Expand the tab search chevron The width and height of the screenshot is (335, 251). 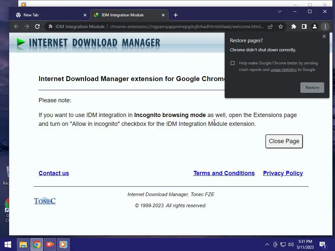coord(279,11)
